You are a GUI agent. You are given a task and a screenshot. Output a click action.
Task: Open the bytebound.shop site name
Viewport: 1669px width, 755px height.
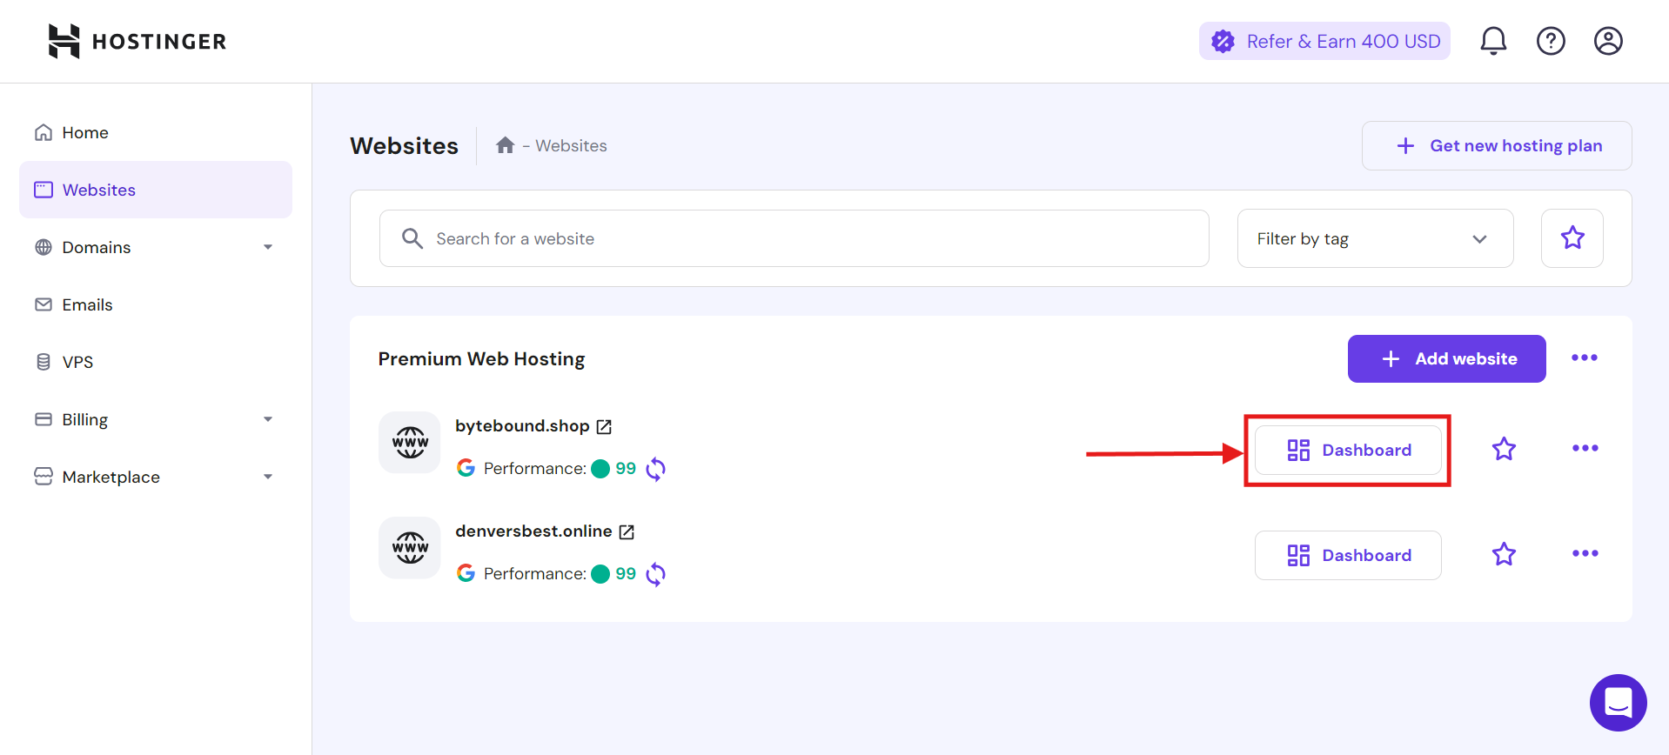522,426
